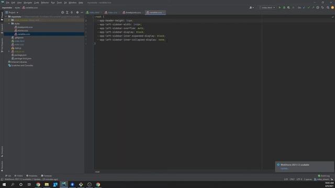The width and height of the screenshot is (335, 188).
Task: Click the --app-header-height line in editor
Action: click(115, 21)
